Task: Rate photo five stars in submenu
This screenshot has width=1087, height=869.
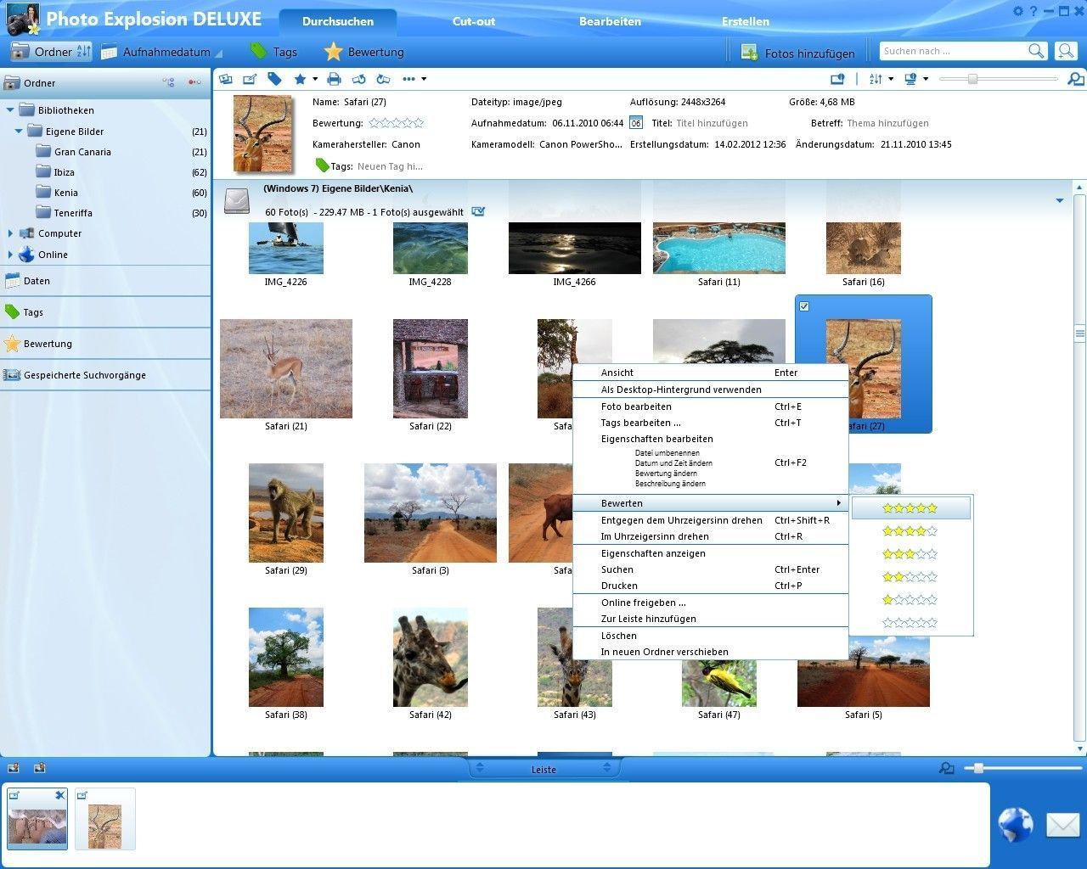Action: pos(910,508)
